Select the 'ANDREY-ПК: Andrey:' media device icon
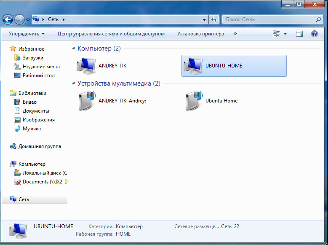This screenshot has width=328, height=245. pyautogui.click(x=87, y=101)
